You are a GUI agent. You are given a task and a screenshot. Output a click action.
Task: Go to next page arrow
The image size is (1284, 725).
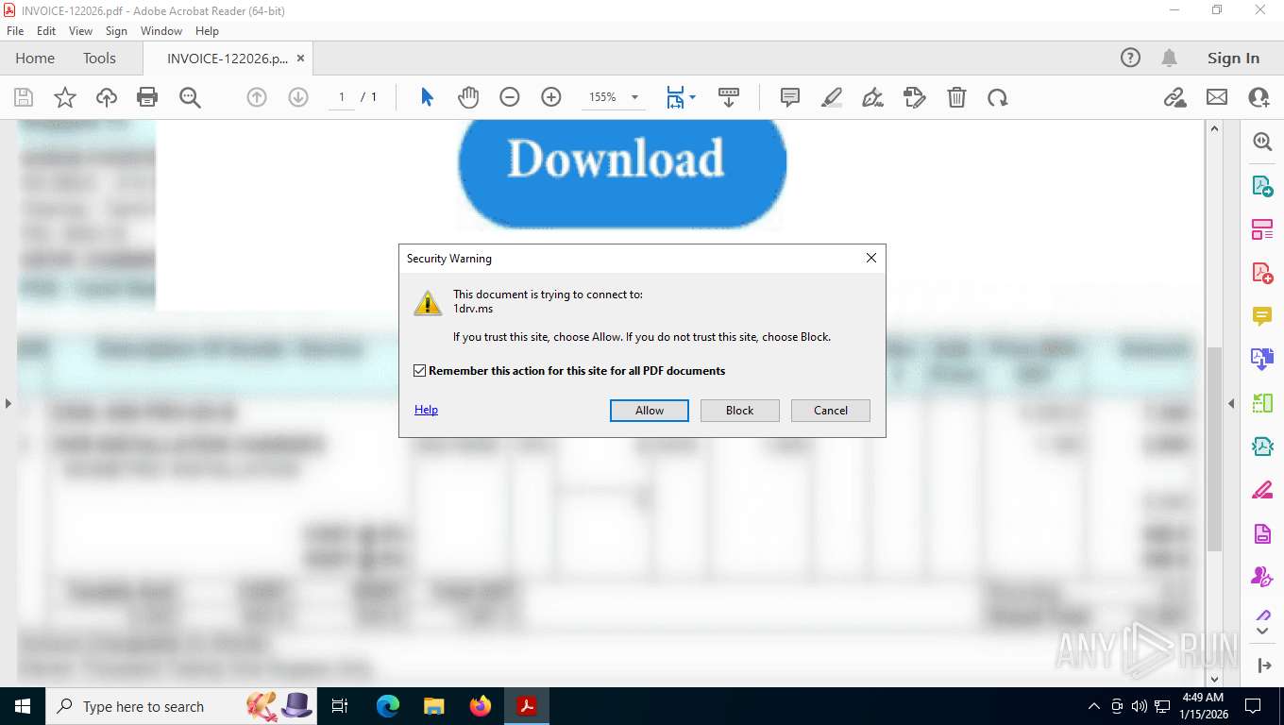pyautogui.click(x=298, y=97)
